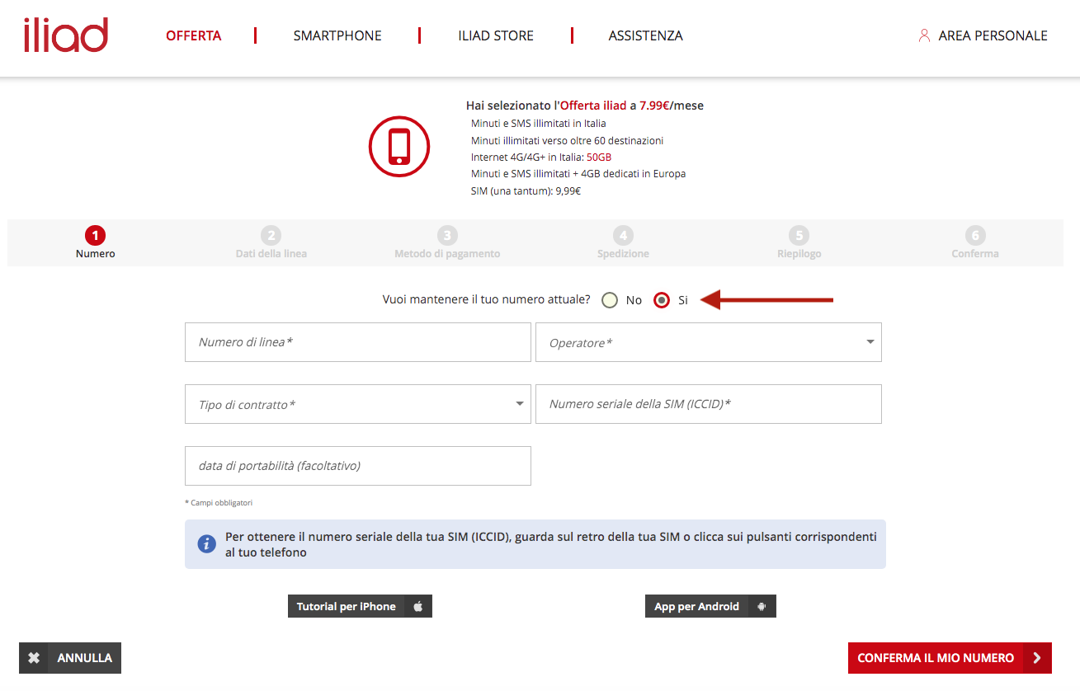Click 'Minuti e SMS illimitati in Italia'
This screenshot has width=1080, height=691.
coord(539,124)
